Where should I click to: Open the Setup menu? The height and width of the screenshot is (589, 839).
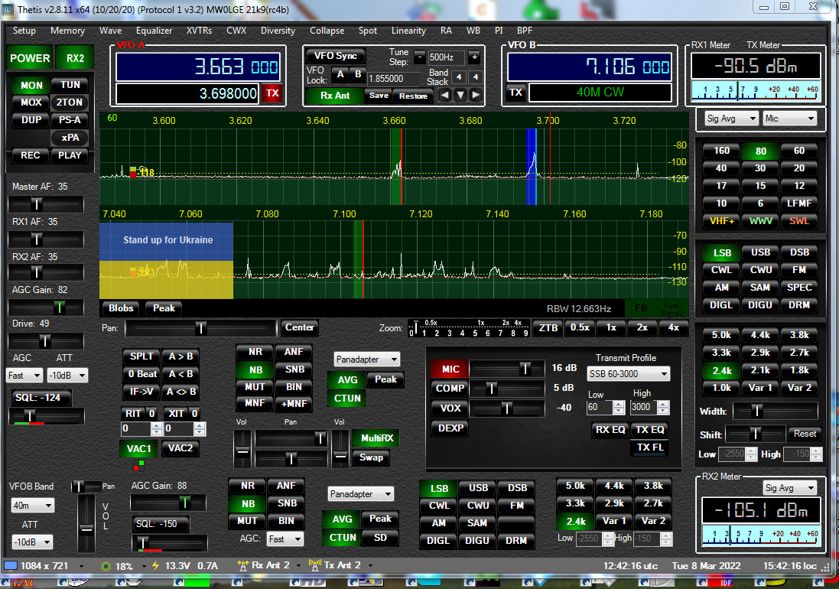tap(24, 31)
